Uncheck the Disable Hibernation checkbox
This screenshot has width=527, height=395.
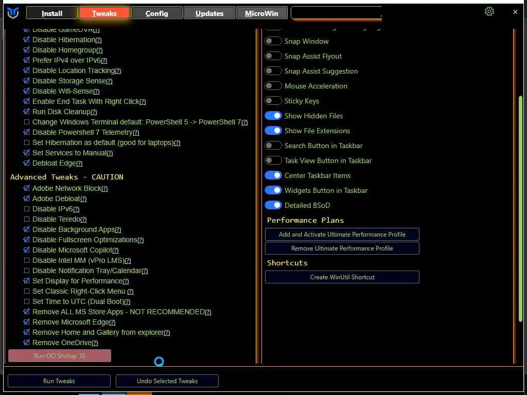(27, 40)
